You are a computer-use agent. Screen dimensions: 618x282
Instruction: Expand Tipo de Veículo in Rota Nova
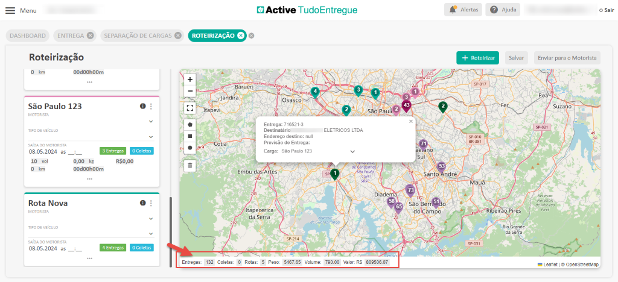click(150, 234)
